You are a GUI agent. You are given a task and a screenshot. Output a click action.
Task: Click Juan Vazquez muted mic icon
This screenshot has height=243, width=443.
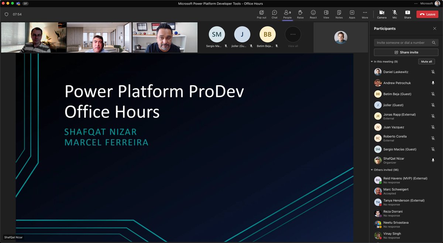[x=433, y=127]
